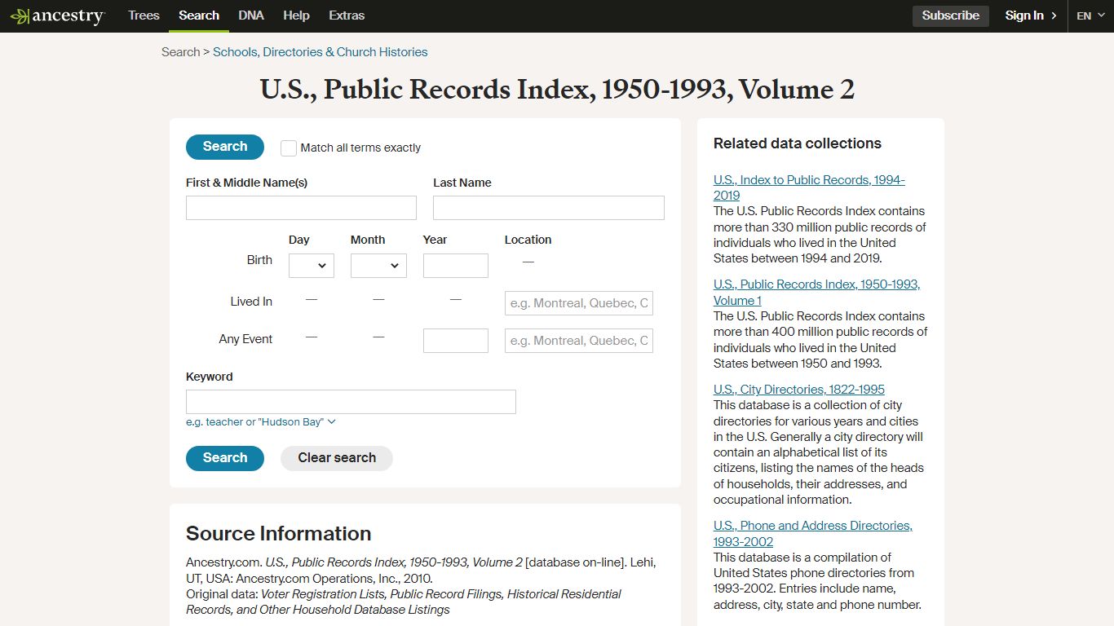Open the DNA menu

[x=251, y=15]
